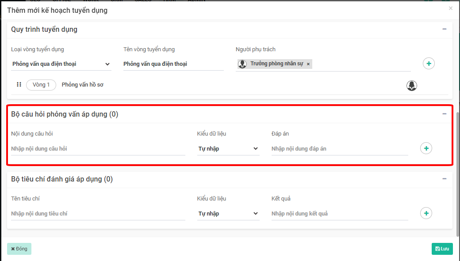Collapse the Bộ tiêu chí đánh giá section
Viewport: 460px width, 261px height.
point(444,179)
